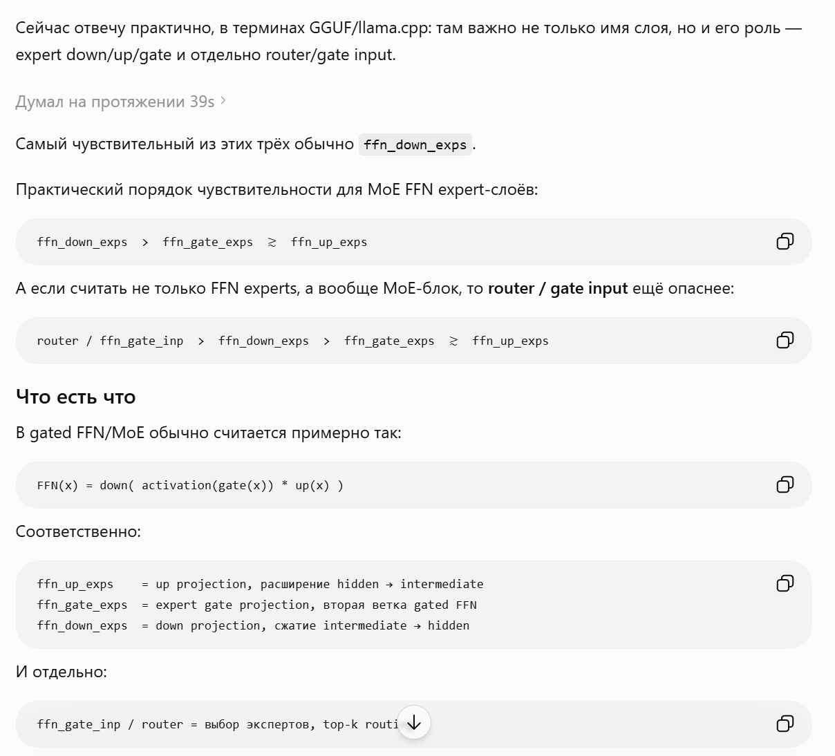
Task: Click the opening "Сейчас отвечу практично" paragraph
Action: 409,41
